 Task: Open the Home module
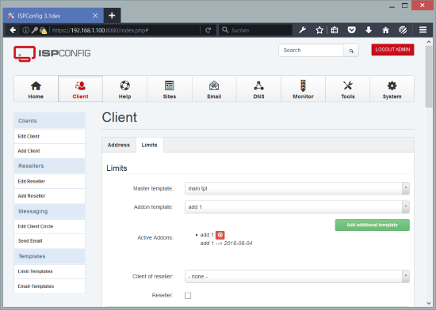coord(36,89)
